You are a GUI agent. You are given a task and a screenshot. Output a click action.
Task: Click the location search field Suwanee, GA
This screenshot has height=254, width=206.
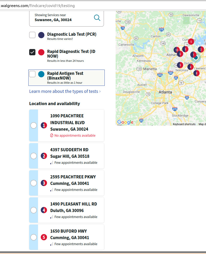tap(66, 18)
